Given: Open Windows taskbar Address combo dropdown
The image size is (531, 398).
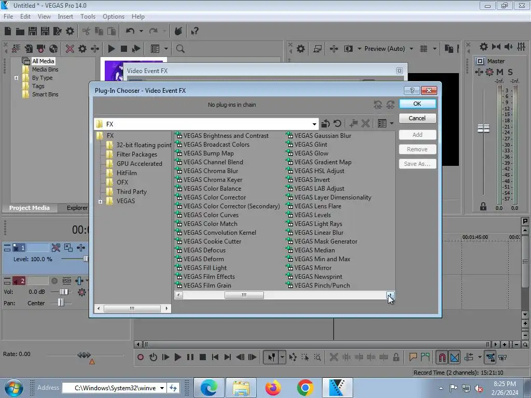Looking at the screenshot, I should point(162,388).
